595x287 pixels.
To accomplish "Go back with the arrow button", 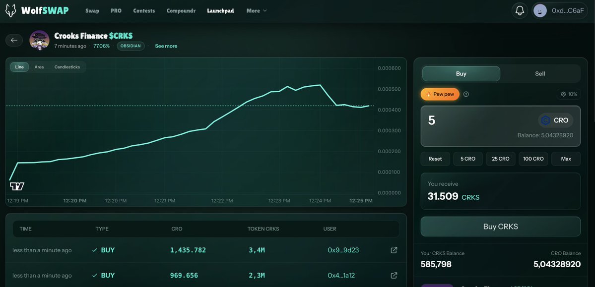I will pos(14,40).
